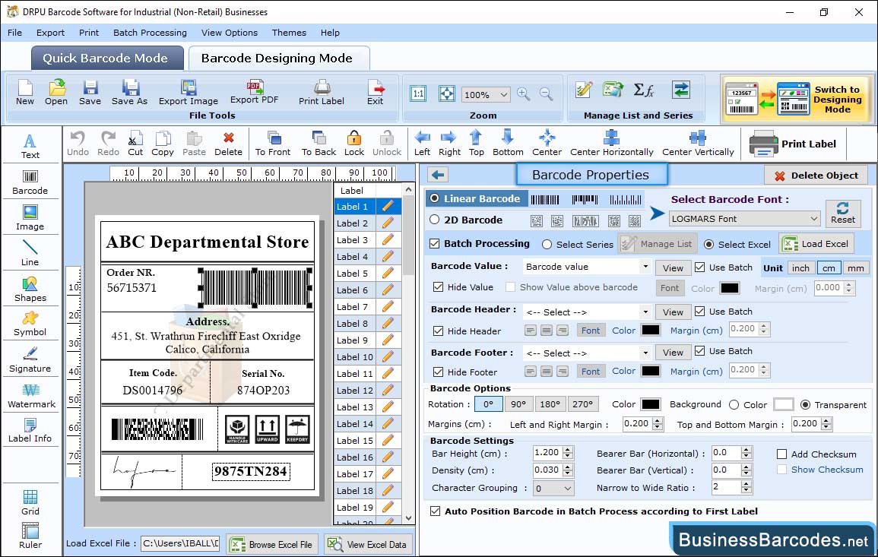Zoom in with magnifier plus icon

coord(524,94)
